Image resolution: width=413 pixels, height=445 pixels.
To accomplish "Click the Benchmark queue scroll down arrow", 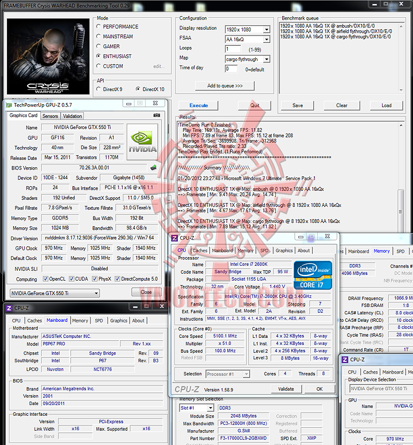I will (401, 90).
